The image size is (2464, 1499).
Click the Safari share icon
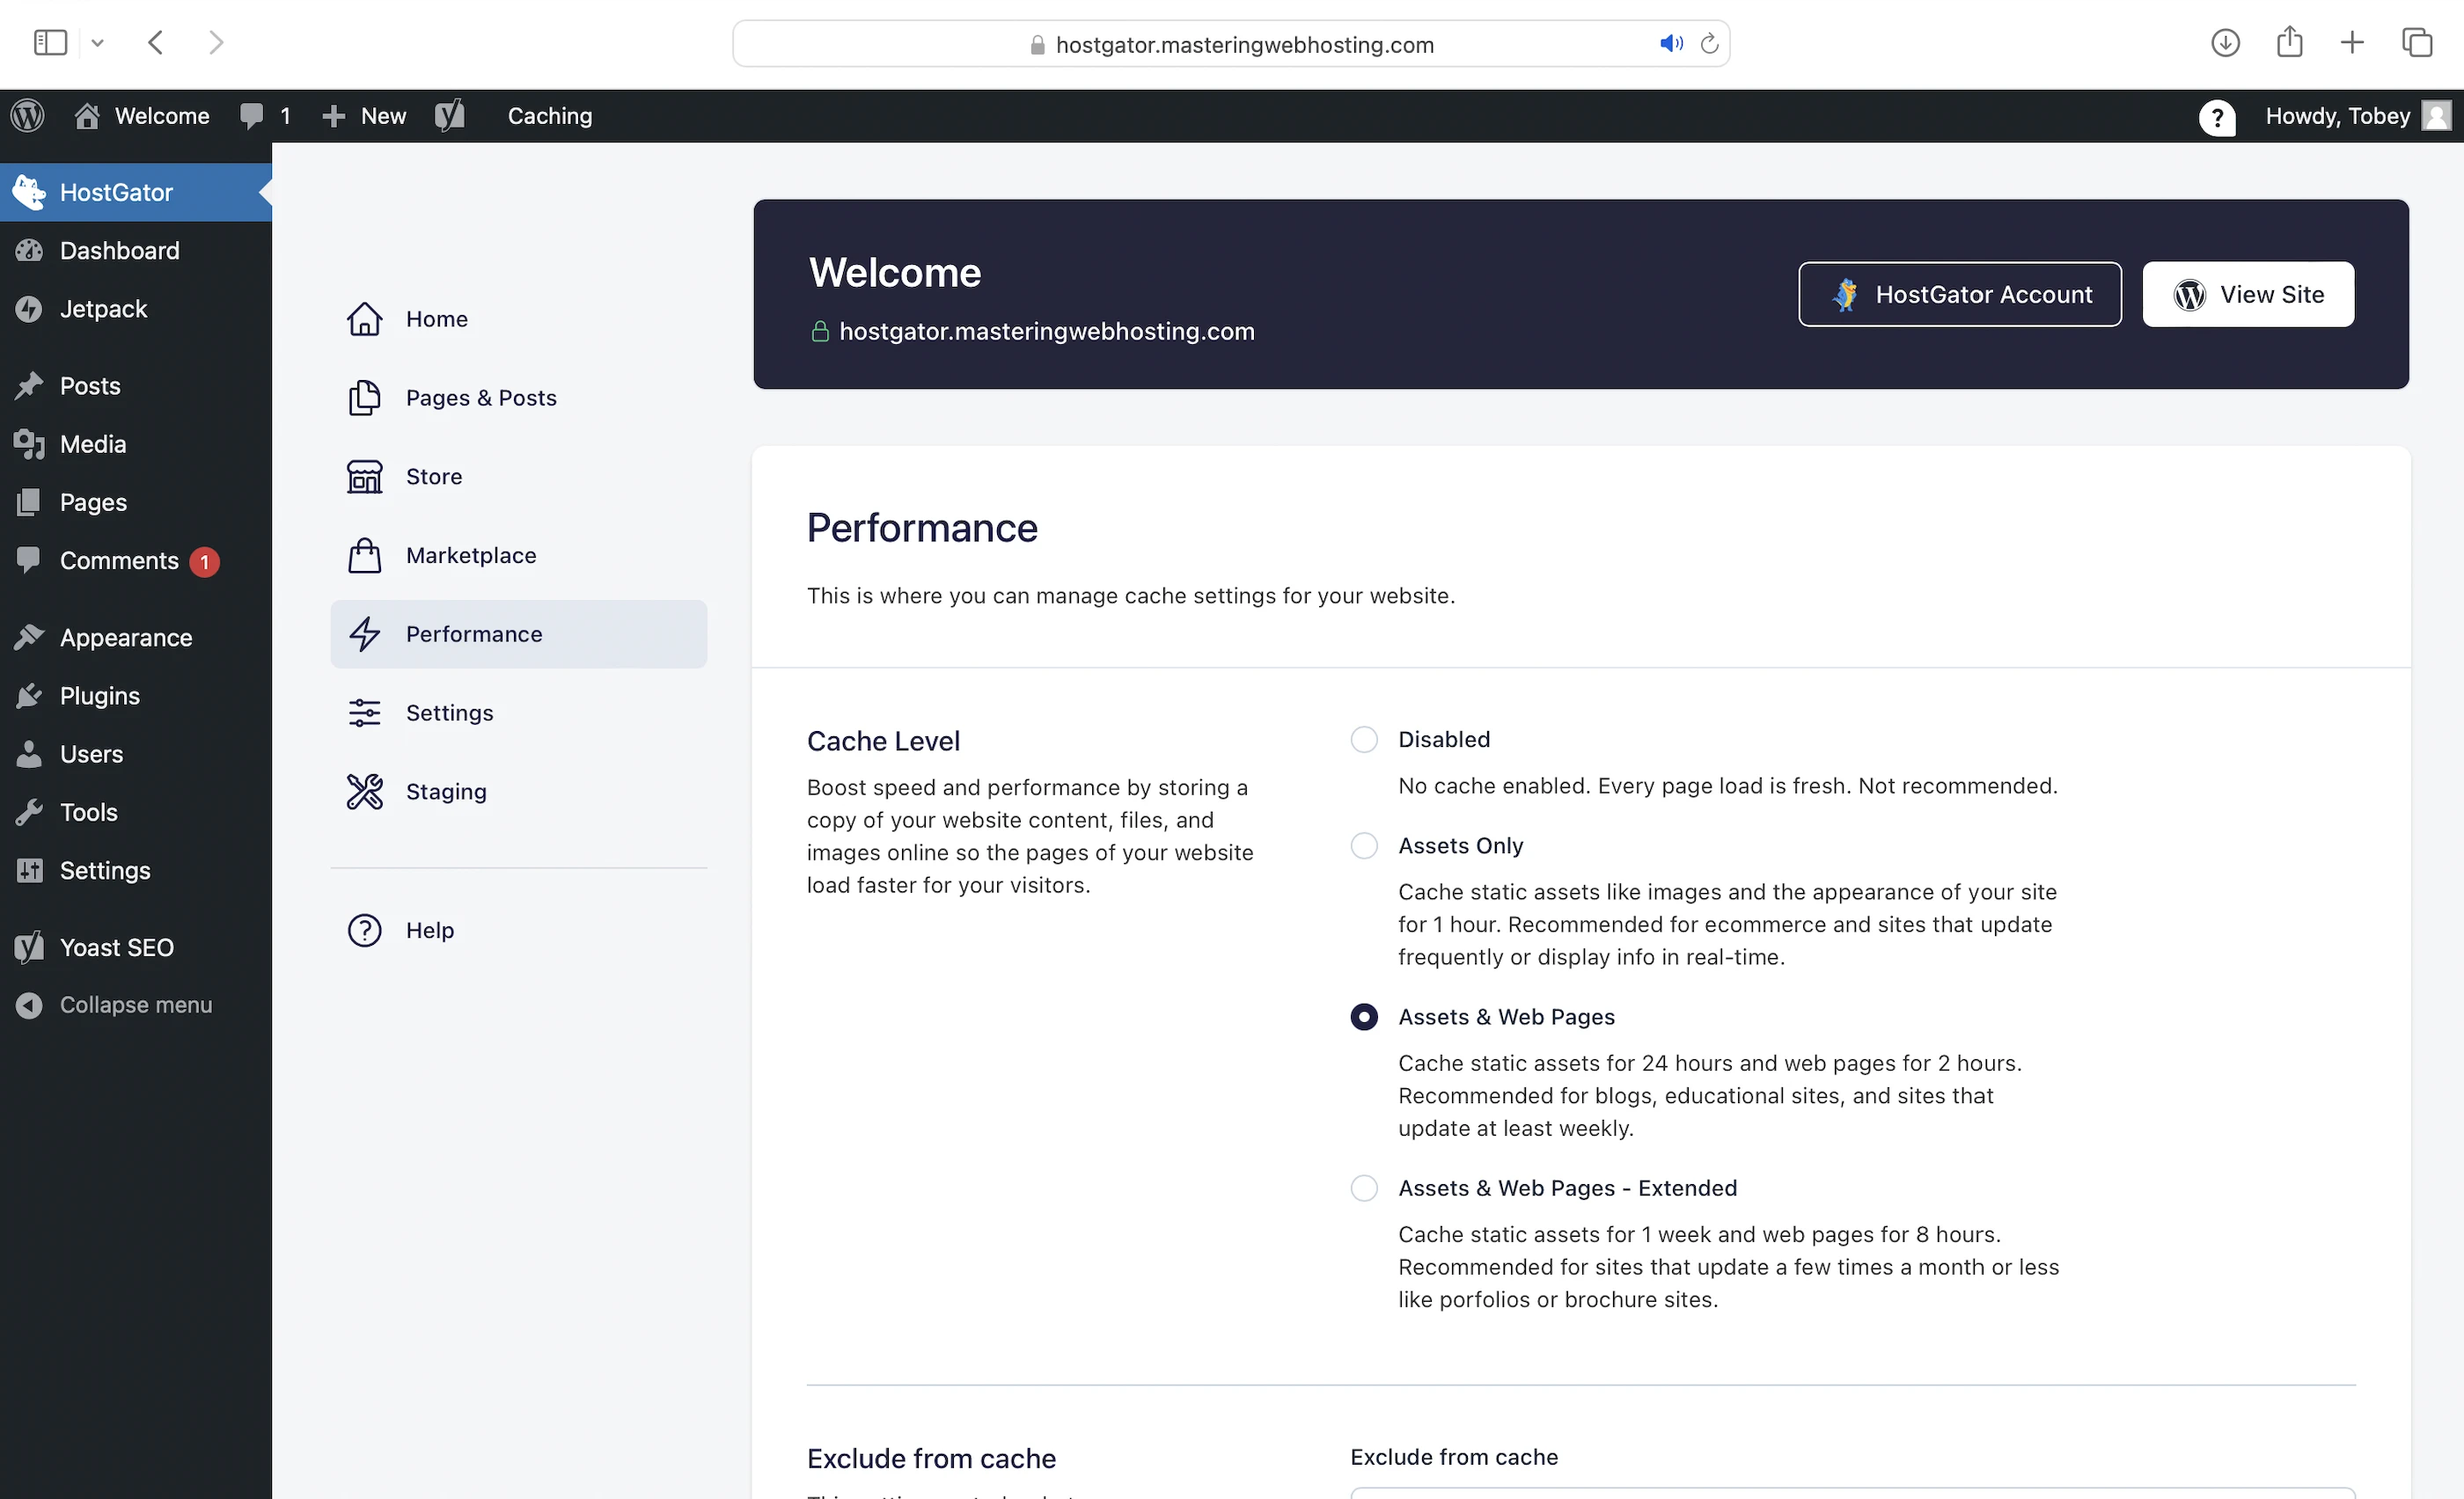(2289, 43)
